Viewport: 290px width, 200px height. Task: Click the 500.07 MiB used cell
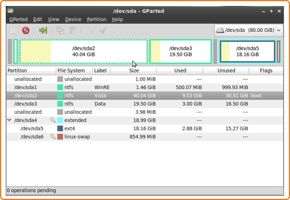click(188, 87)
